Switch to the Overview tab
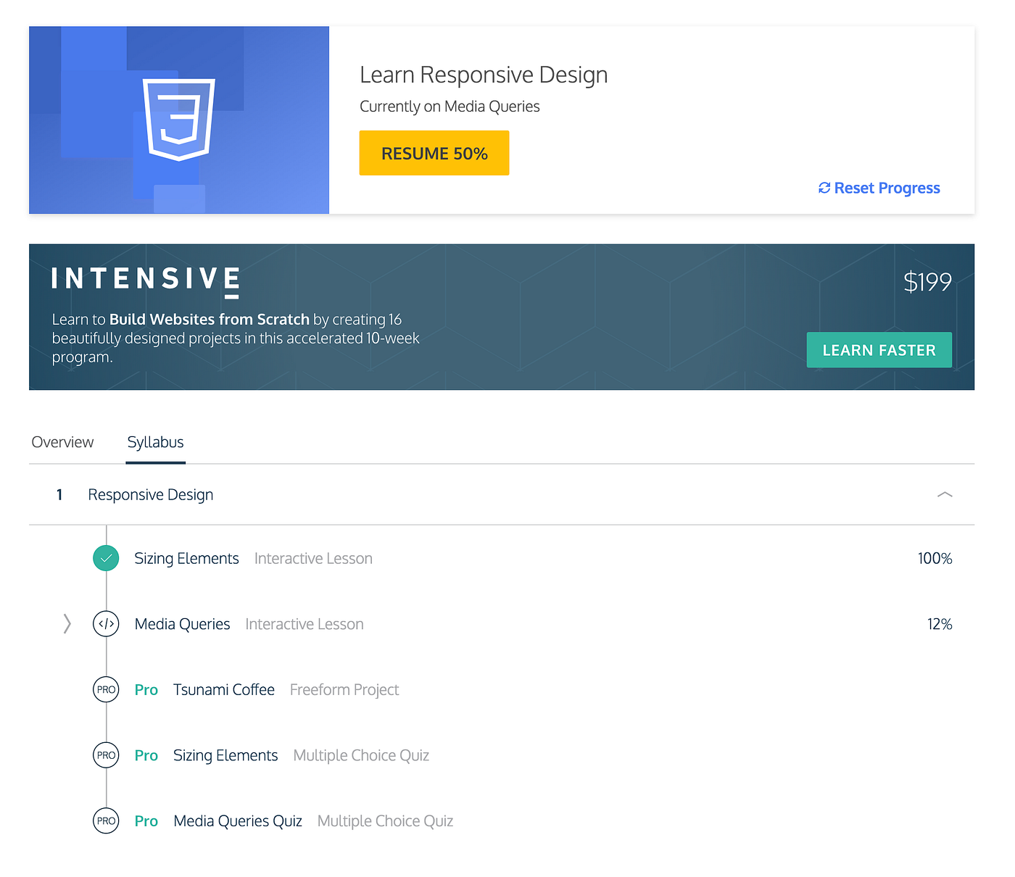Image resolution: width=1015 pixels, height=877 pixels. coord(62,441)
